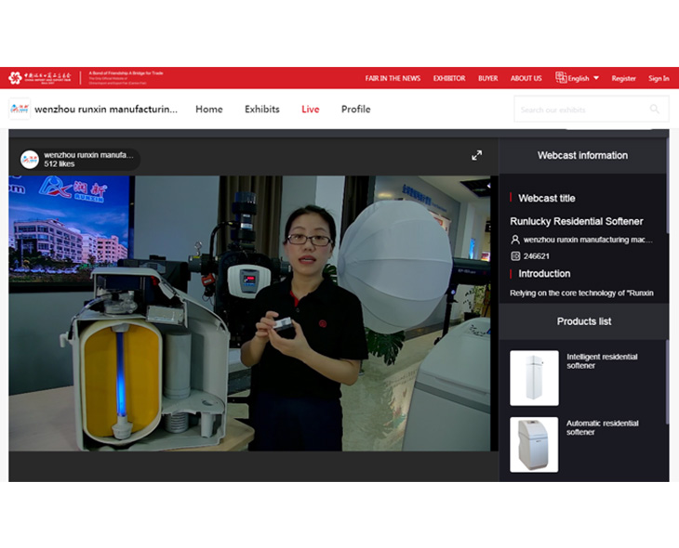Expand the video to fullscreen
Screen dimensions: 679x548
pyautogui.click(x=477, y=155)
